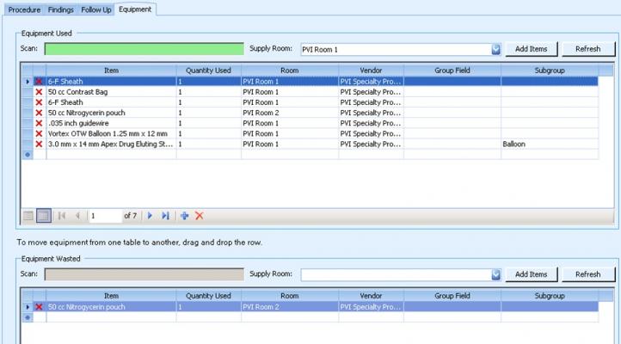Toggle the grid view button in pager
The width and height of the screenshot is (621, 344).
click(44, 216)
